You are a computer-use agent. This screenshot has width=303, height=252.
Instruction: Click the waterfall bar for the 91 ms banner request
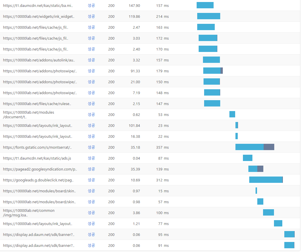(x=289, y=245)
